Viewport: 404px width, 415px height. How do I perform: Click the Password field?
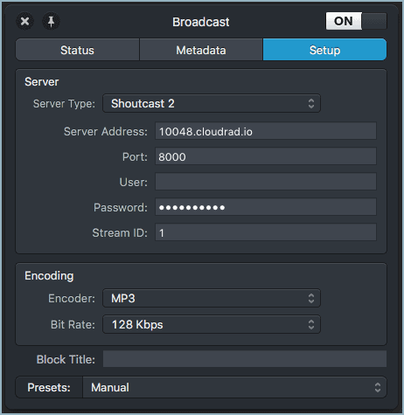click(x=266, y=207)
